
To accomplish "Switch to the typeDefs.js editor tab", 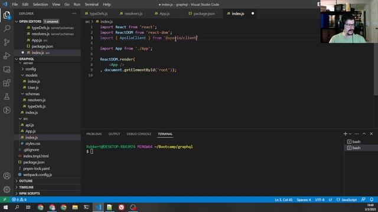I will 99,14.
